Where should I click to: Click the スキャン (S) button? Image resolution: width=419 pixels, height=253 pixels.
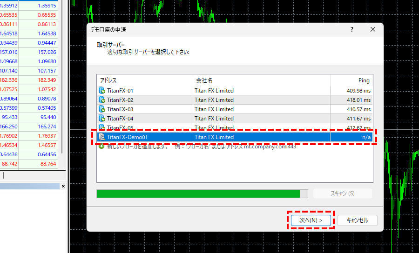343,193
